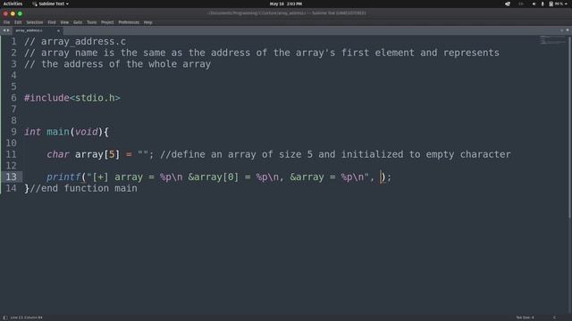
Task: Click the previous tab arrow
Action: click(x=4, y=30)
